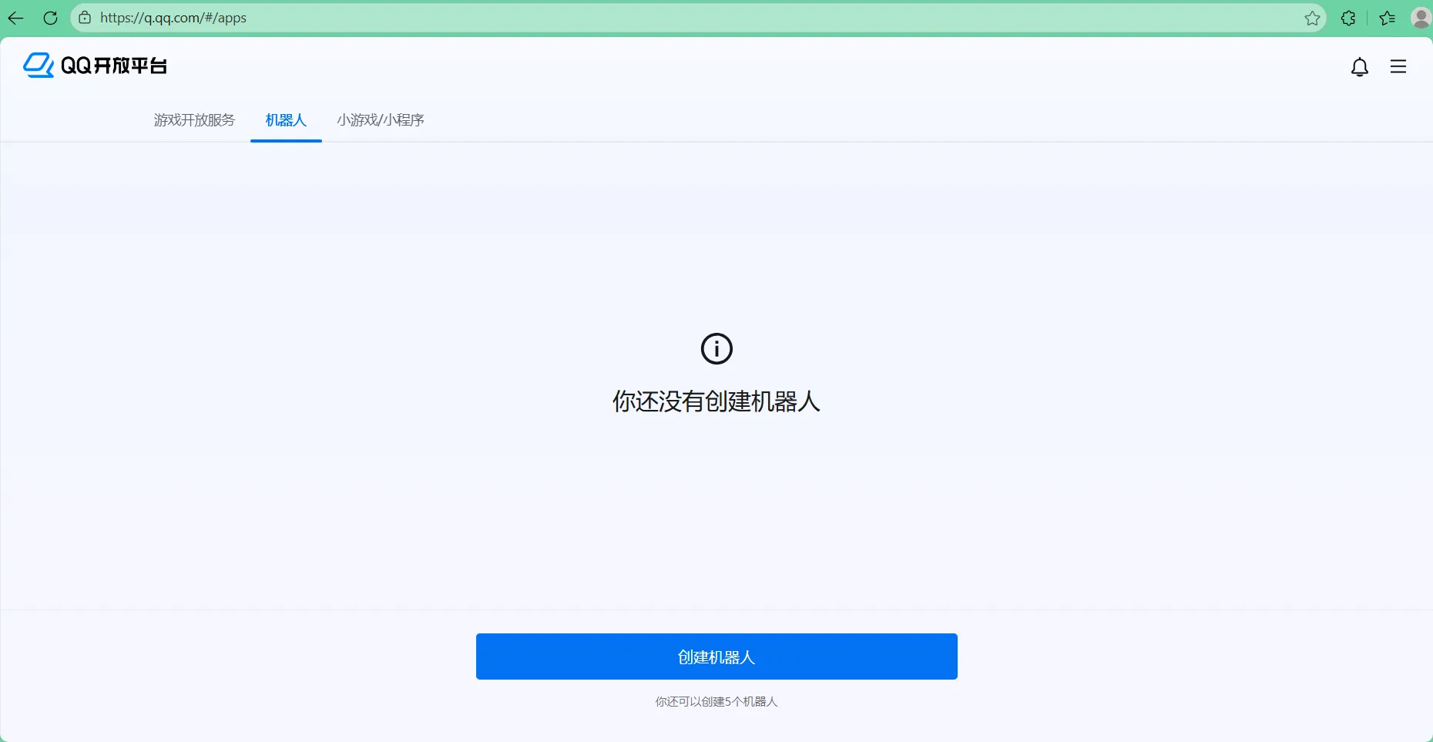Click the 你还可以创建5个机器人 hint text

pos(716,702)
